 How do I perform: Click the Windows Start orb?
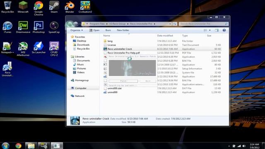point(5,146)
